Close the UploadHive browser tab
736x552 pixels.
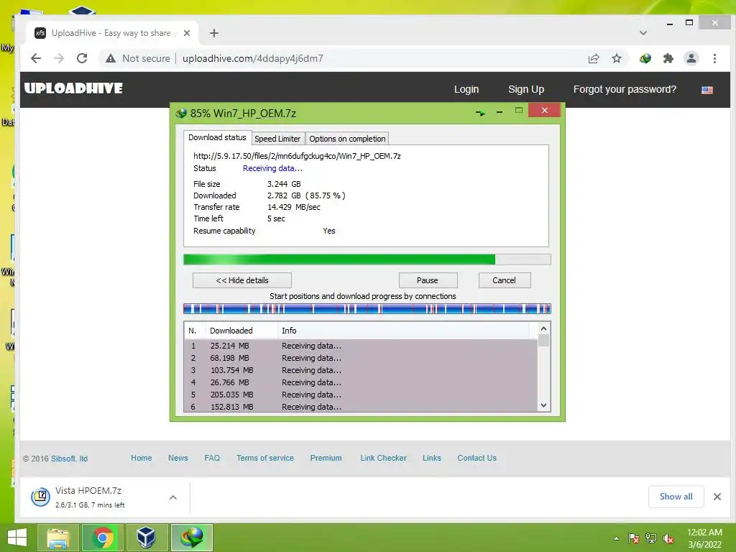187,33
